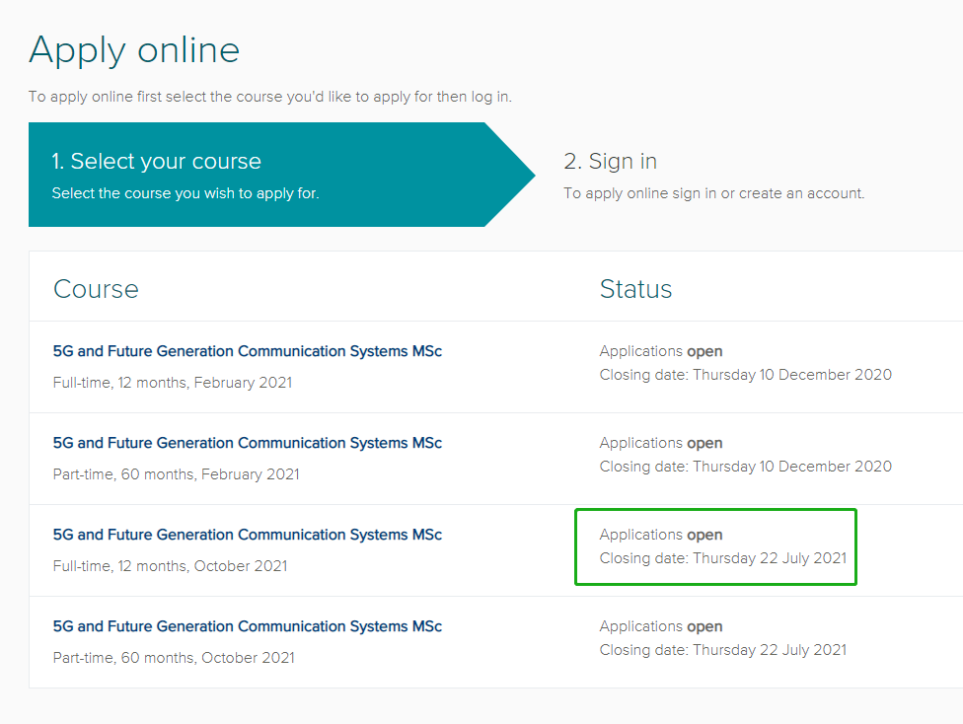Click "Full-time, 12 months, February 2021" details
This screenshot has width=963, height=724.
coord(173,383)
